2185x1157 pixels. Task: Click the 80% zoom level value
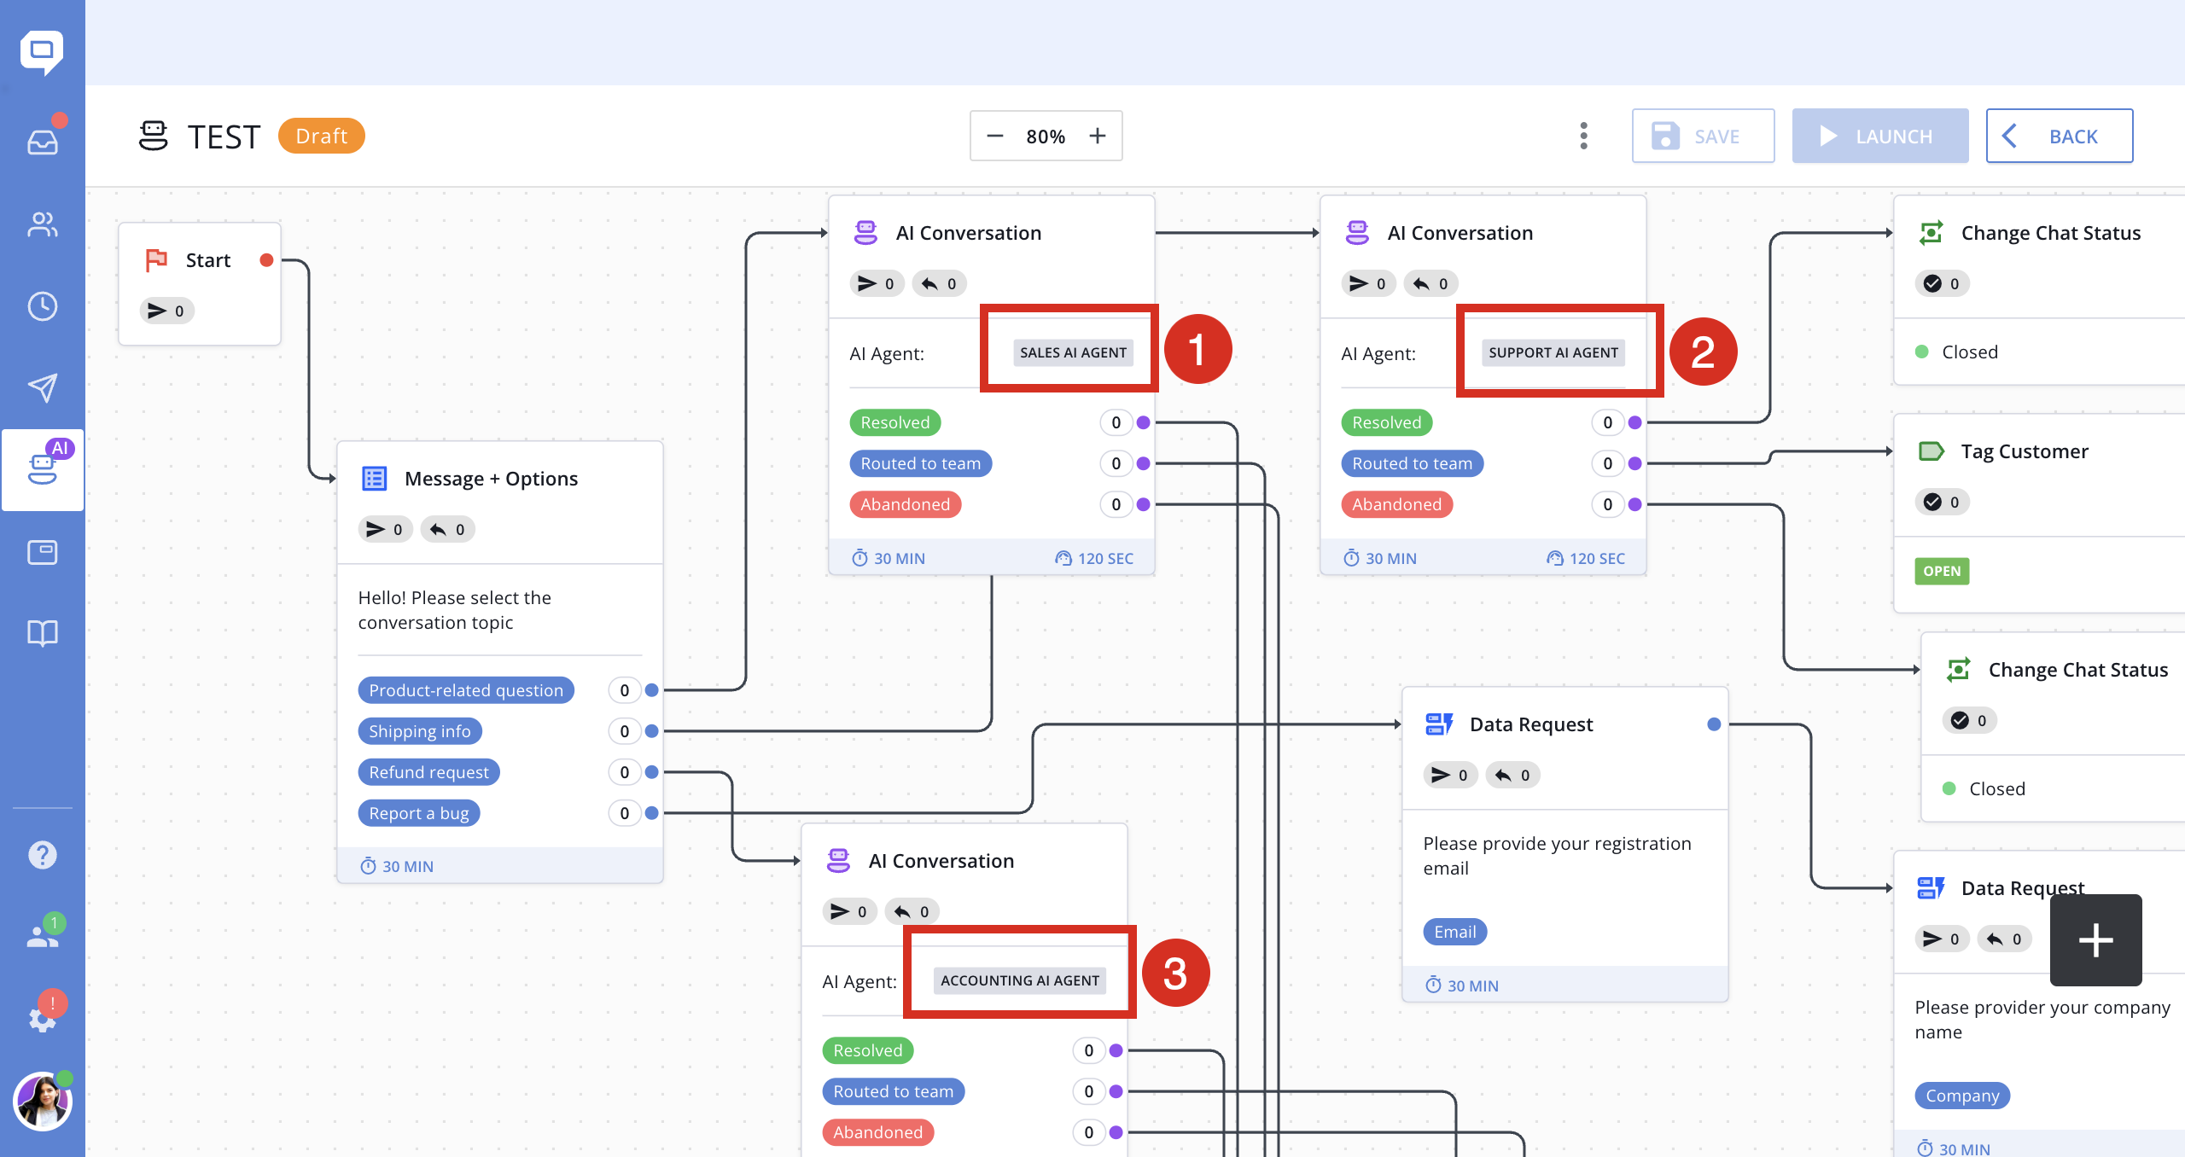(x=1046, y=137)
